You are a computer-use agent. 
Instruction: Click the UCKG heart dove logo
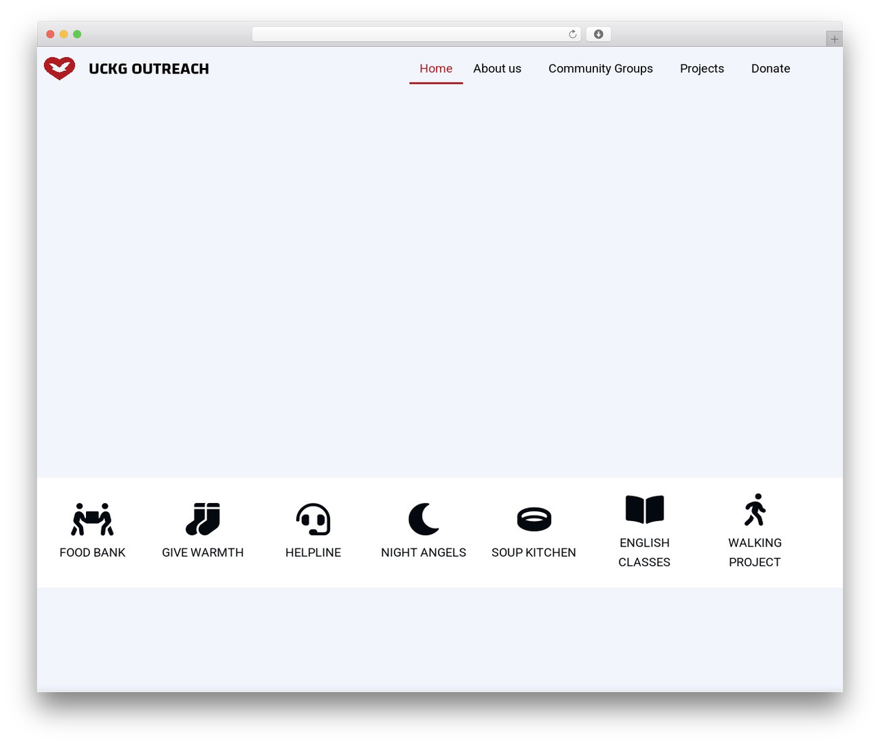point(60,68)
